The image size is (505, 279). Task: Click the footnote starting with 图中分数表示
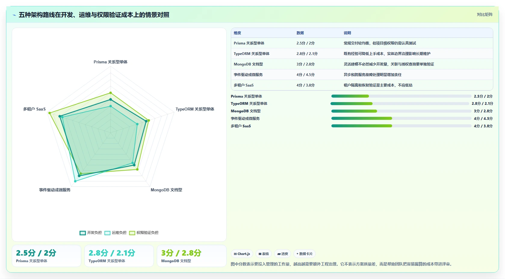(x=342, y=264)
